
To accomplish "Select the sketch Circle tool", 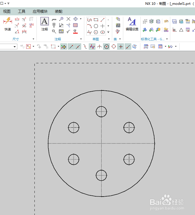I will point(96,26).
